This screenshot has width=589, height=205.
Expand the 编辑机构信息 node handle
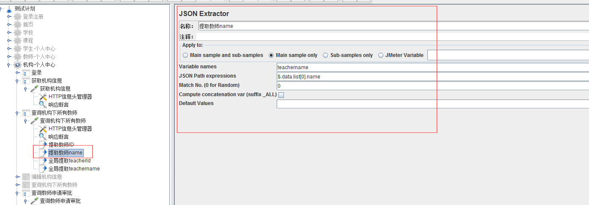tap(18, 177)
